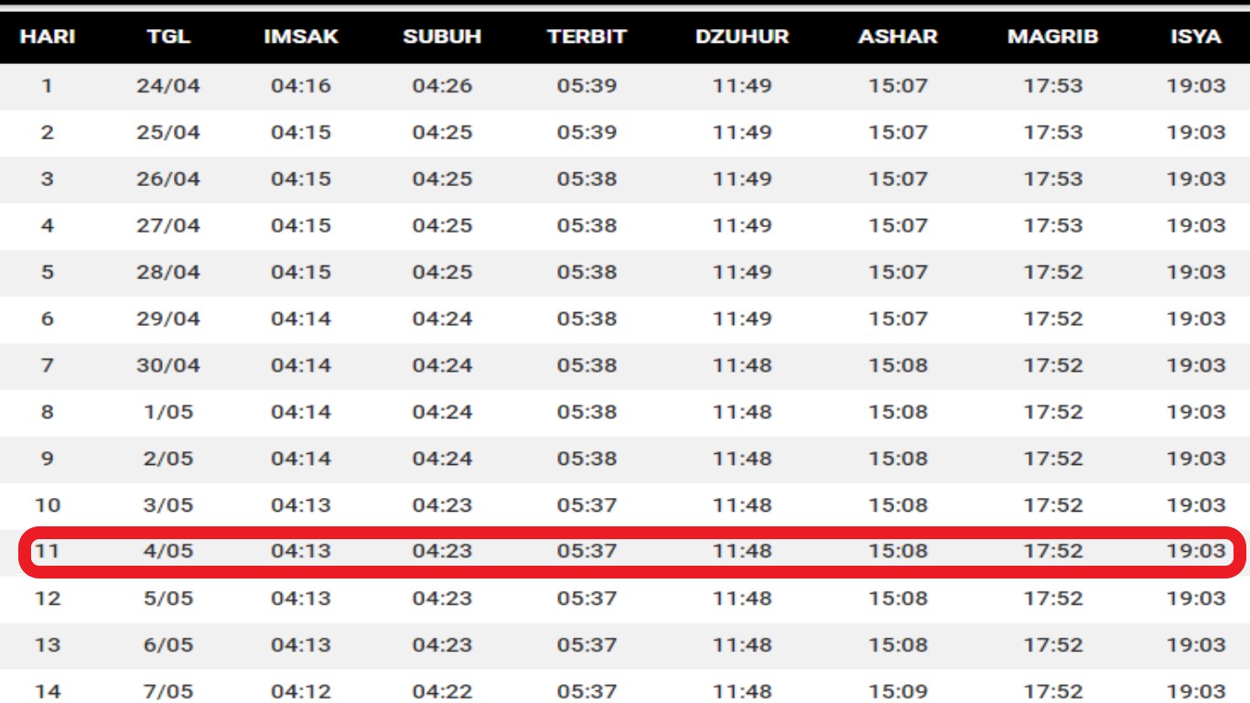Screen dimensions: 1250x703
Task: Click the TGL column header
Action: (168, 37)
